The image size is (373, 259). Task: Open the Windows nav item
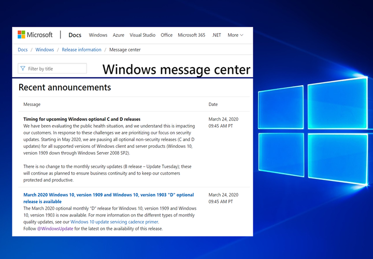pos(98,35)
